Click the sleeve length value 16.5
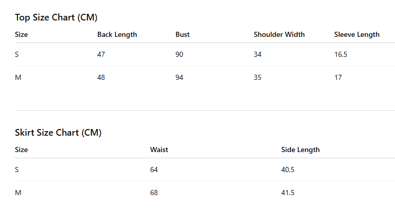 (x=341, y=54)
